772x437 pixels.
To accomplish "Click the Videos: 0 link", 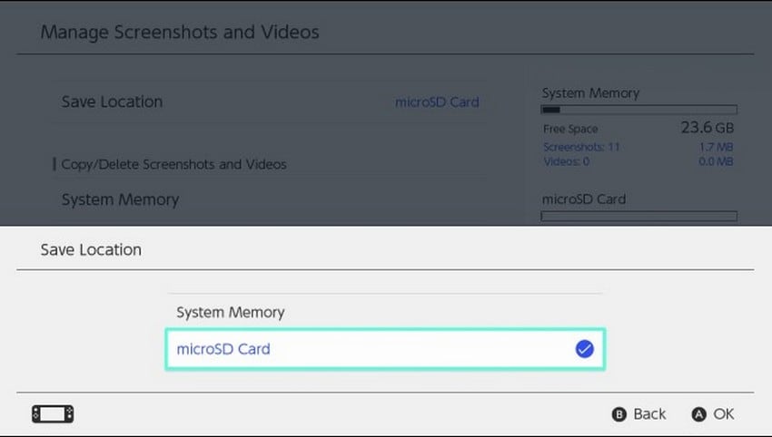I will 566,161.
